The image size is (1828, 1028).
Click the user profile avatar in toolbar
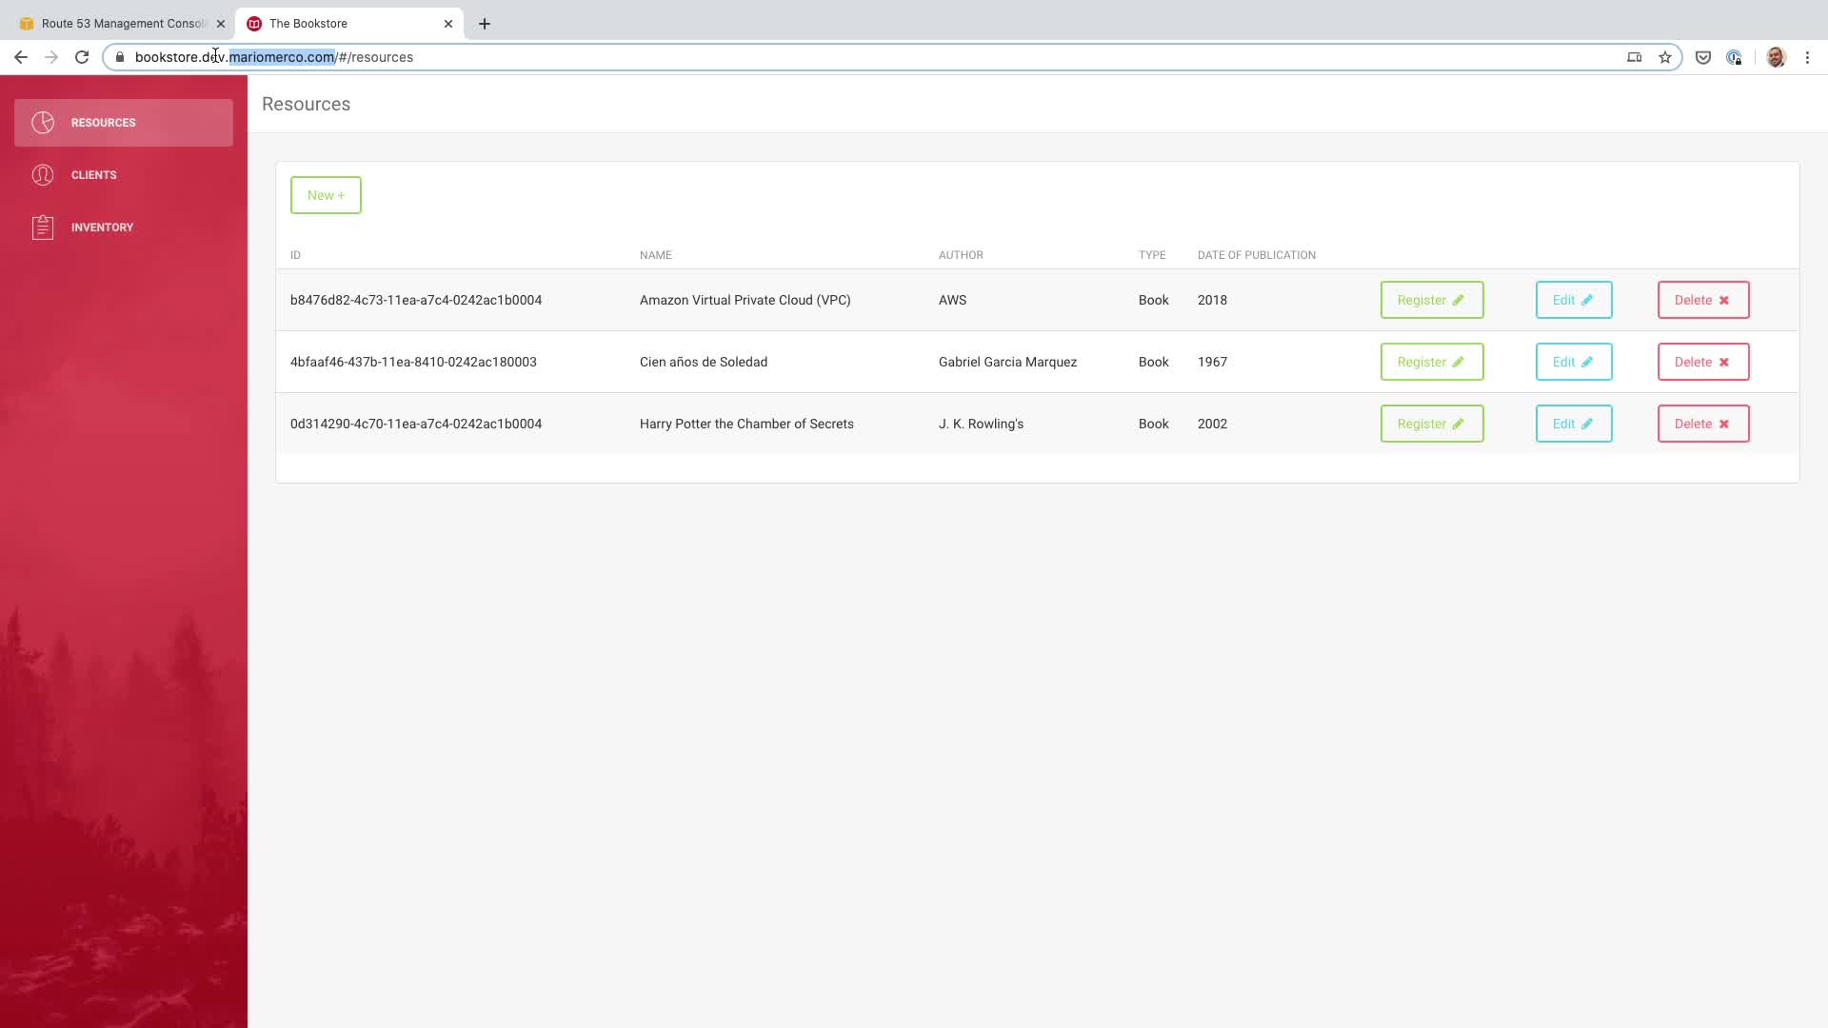pos(1776,57)
